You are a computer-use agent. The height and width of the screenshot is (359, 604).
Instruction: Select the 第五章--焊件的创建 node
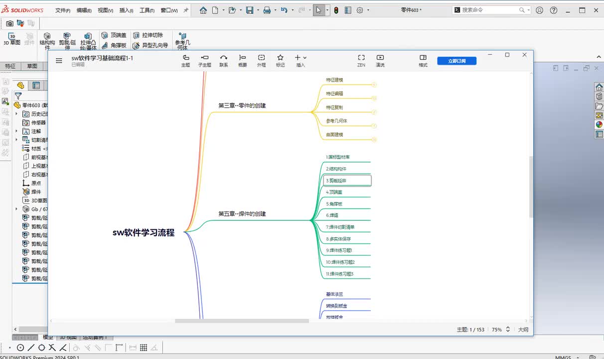pos(242,214)
